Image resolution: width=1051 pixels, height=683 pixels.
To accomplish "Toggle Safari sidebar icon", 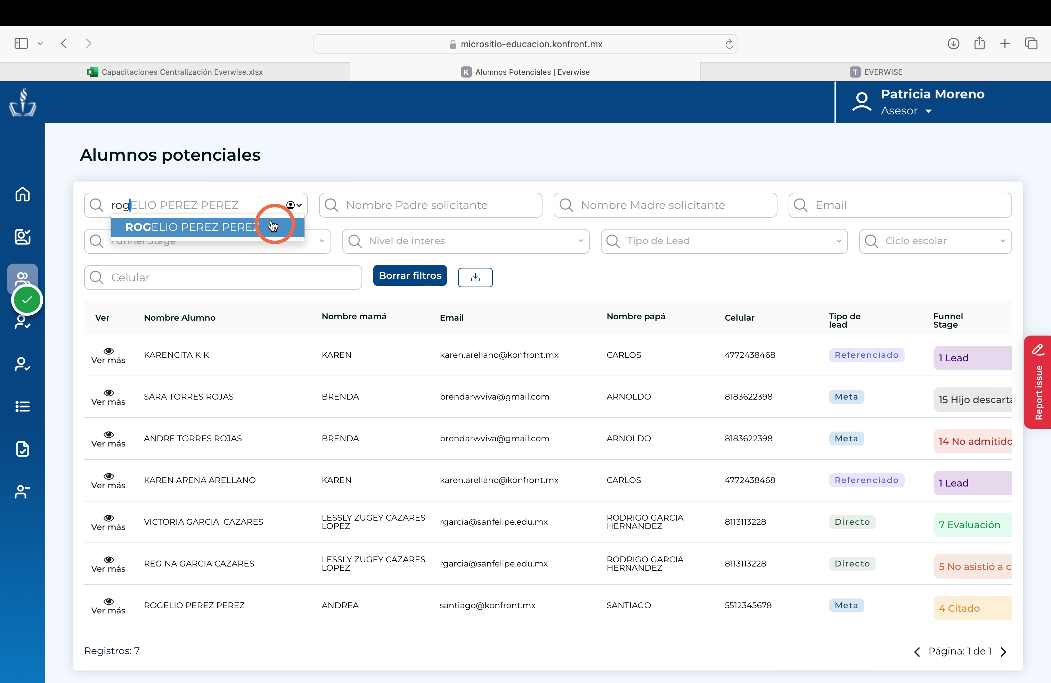I will (x=21, y=43).
